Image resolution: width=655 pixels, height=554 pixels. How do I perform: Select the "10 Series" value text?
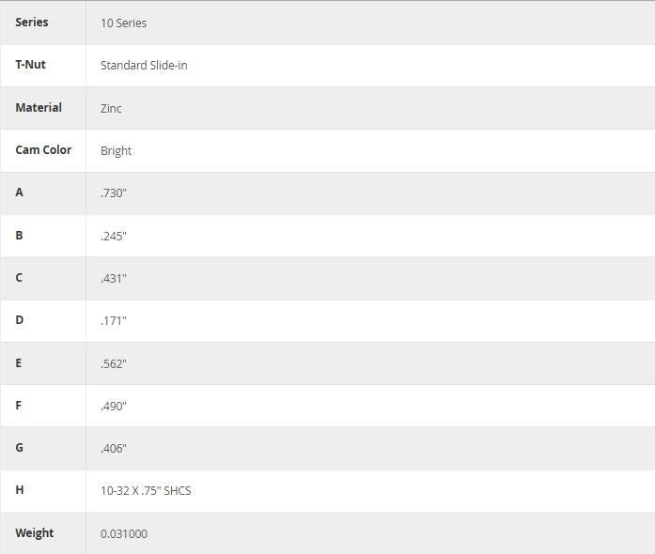(123, 23)
